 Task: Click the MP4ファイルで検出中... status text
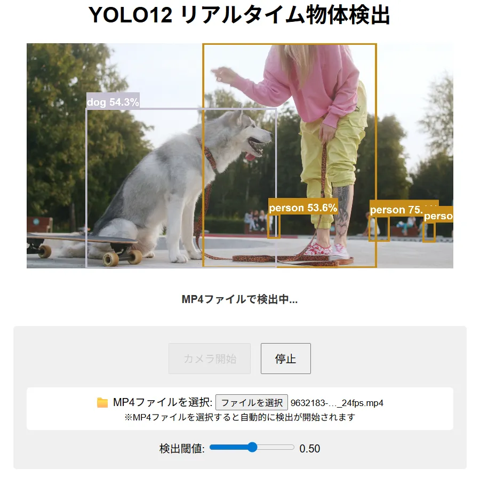pos(239,299)
